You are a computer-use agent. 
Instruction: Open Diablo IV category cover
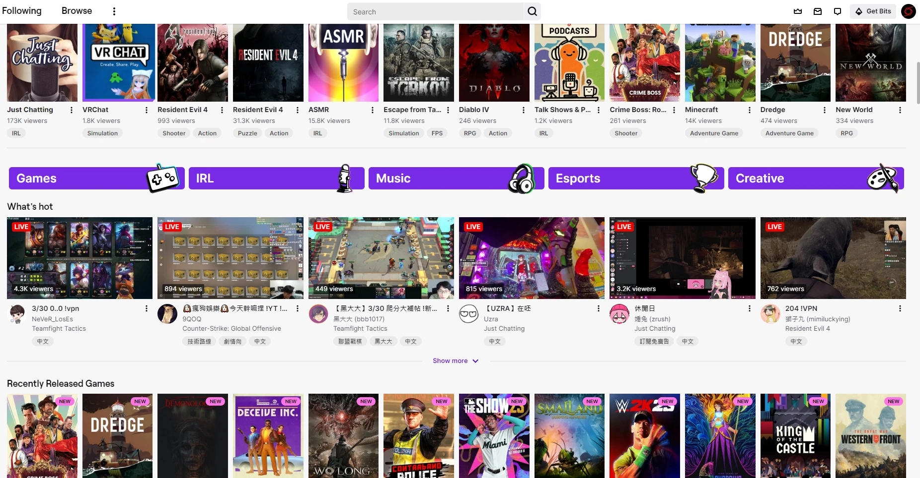click(x=494, y=62)
